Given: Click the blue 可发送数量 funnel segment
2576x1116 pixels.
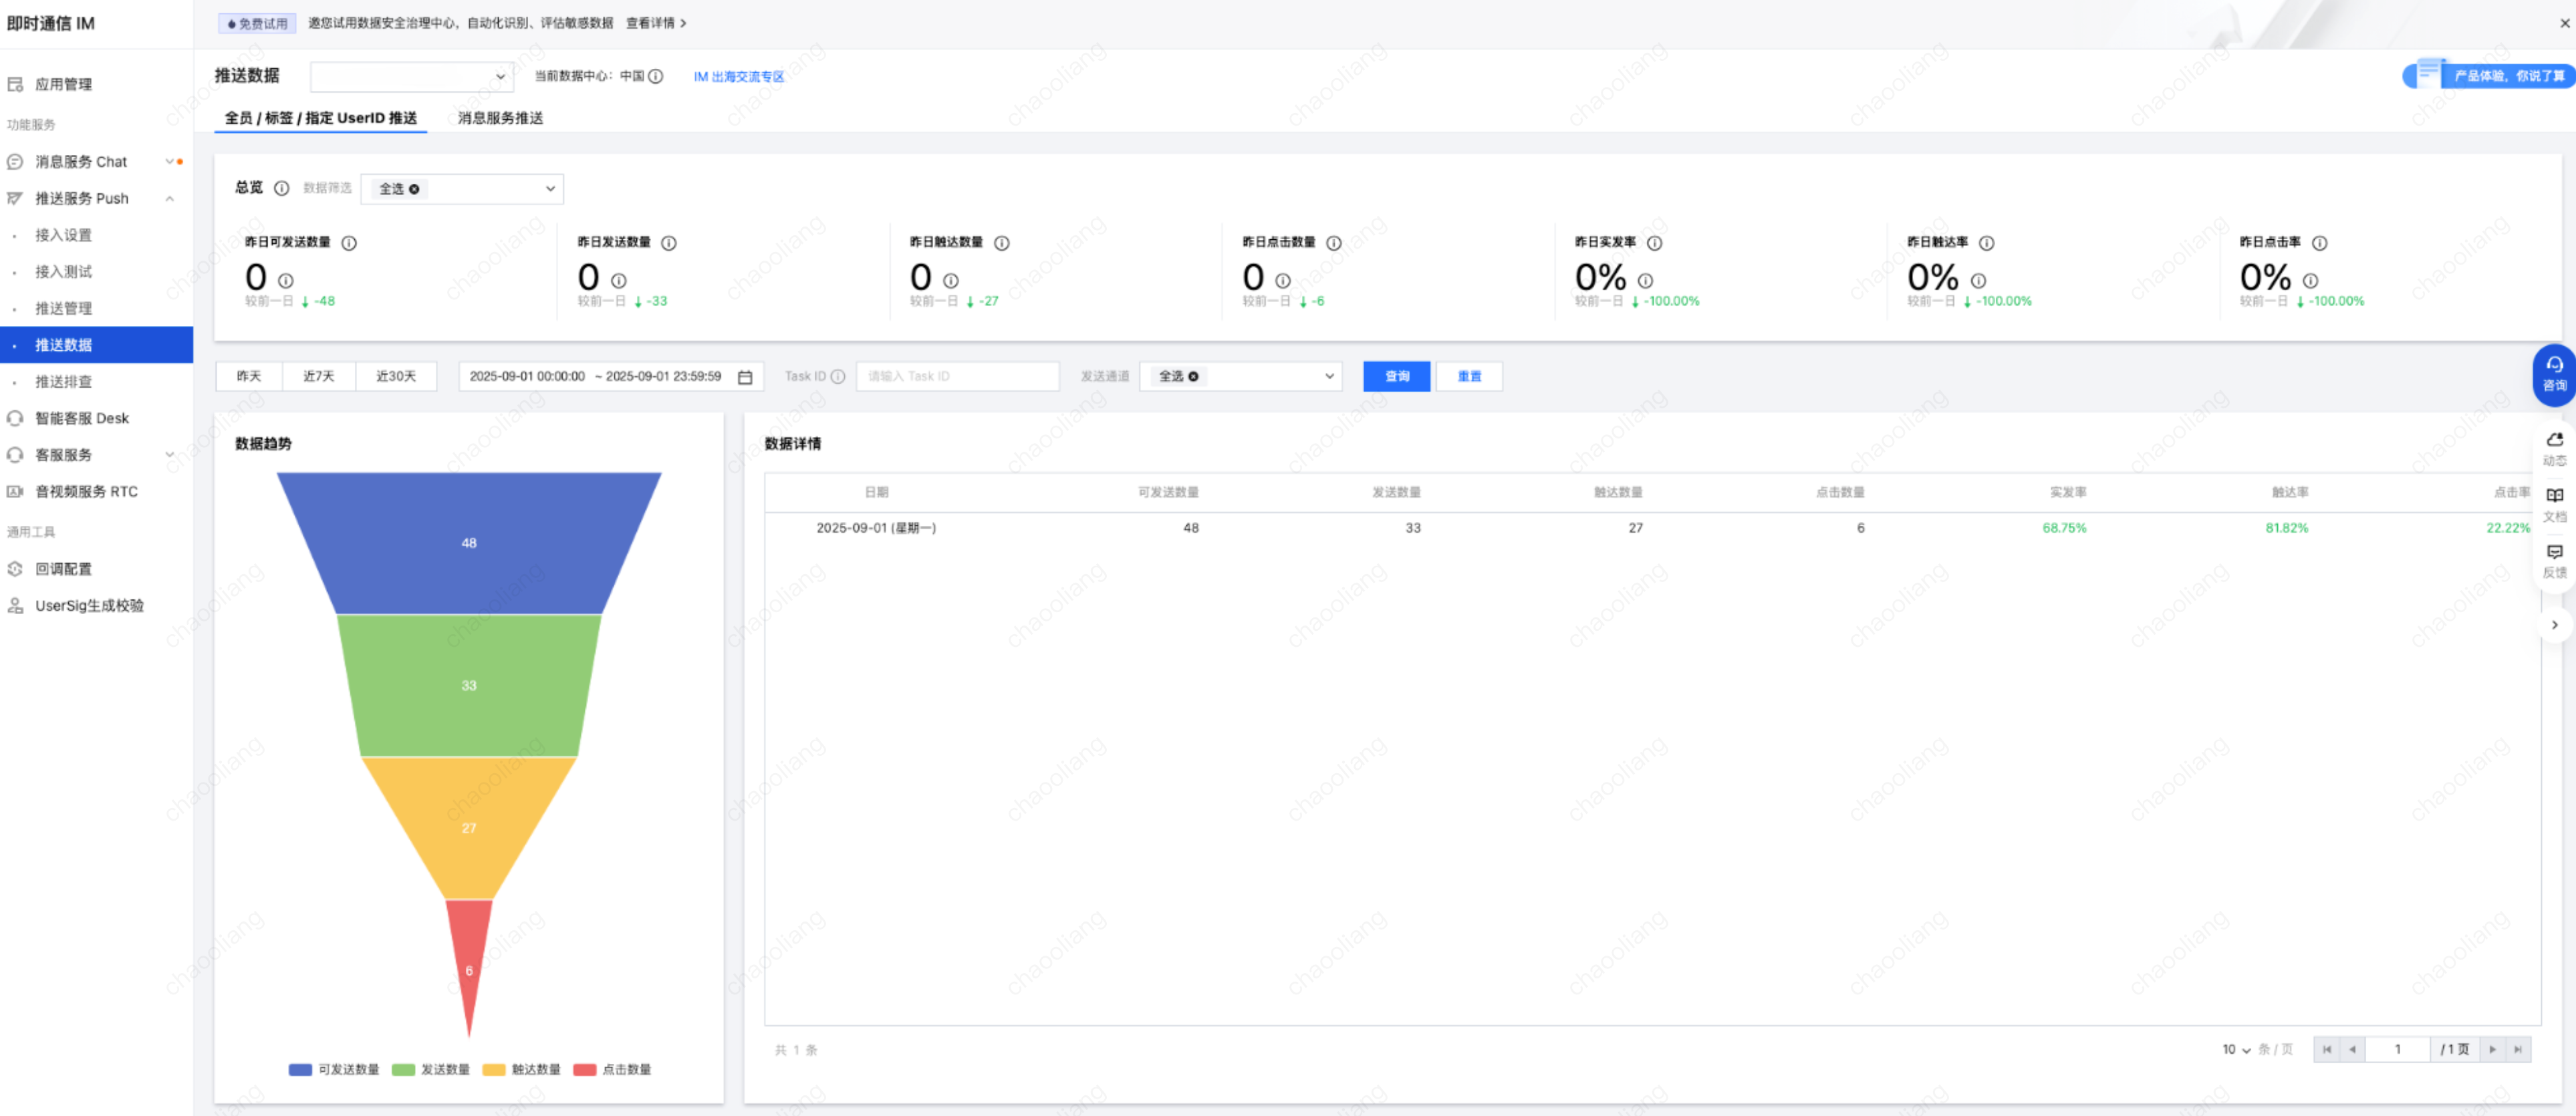Looking at the screenshot, I should pyautogui.click(x=468, y=543).
